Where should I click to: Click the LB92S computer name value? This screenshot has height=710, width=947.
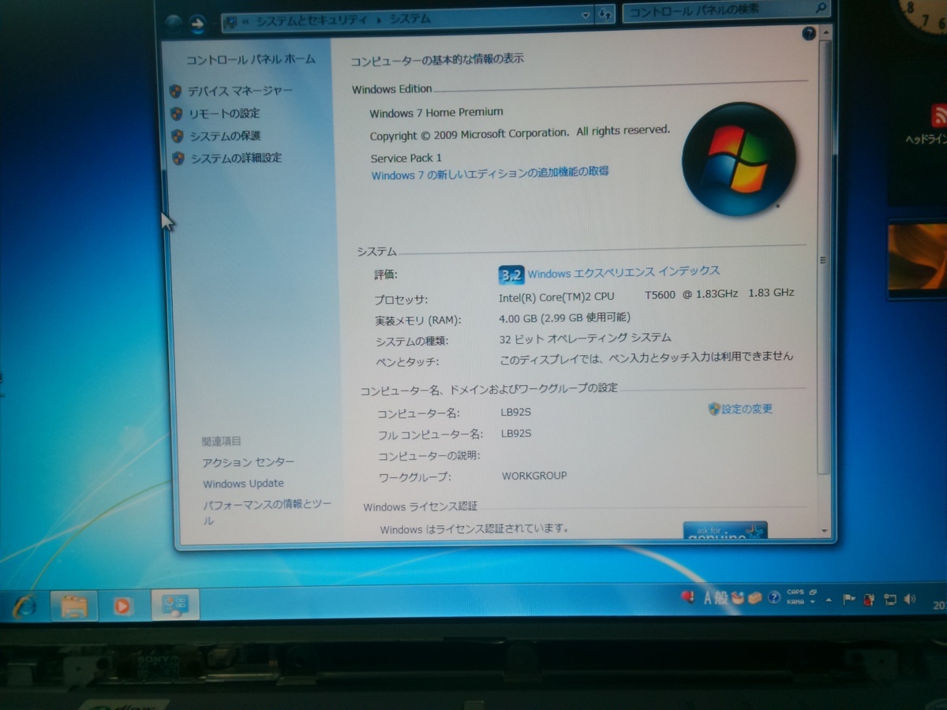(516, 413)
